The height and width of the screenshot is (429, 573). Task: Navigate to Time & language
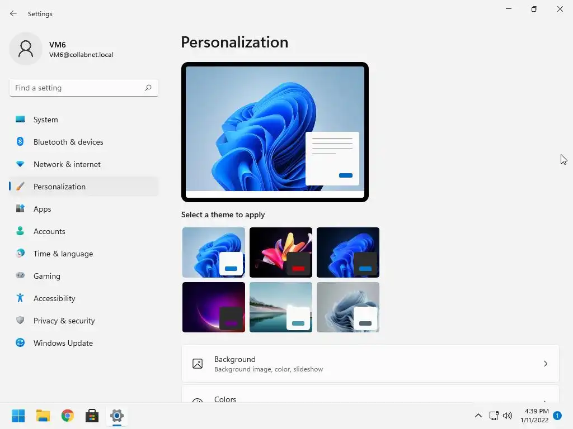(x=84, y=253)
